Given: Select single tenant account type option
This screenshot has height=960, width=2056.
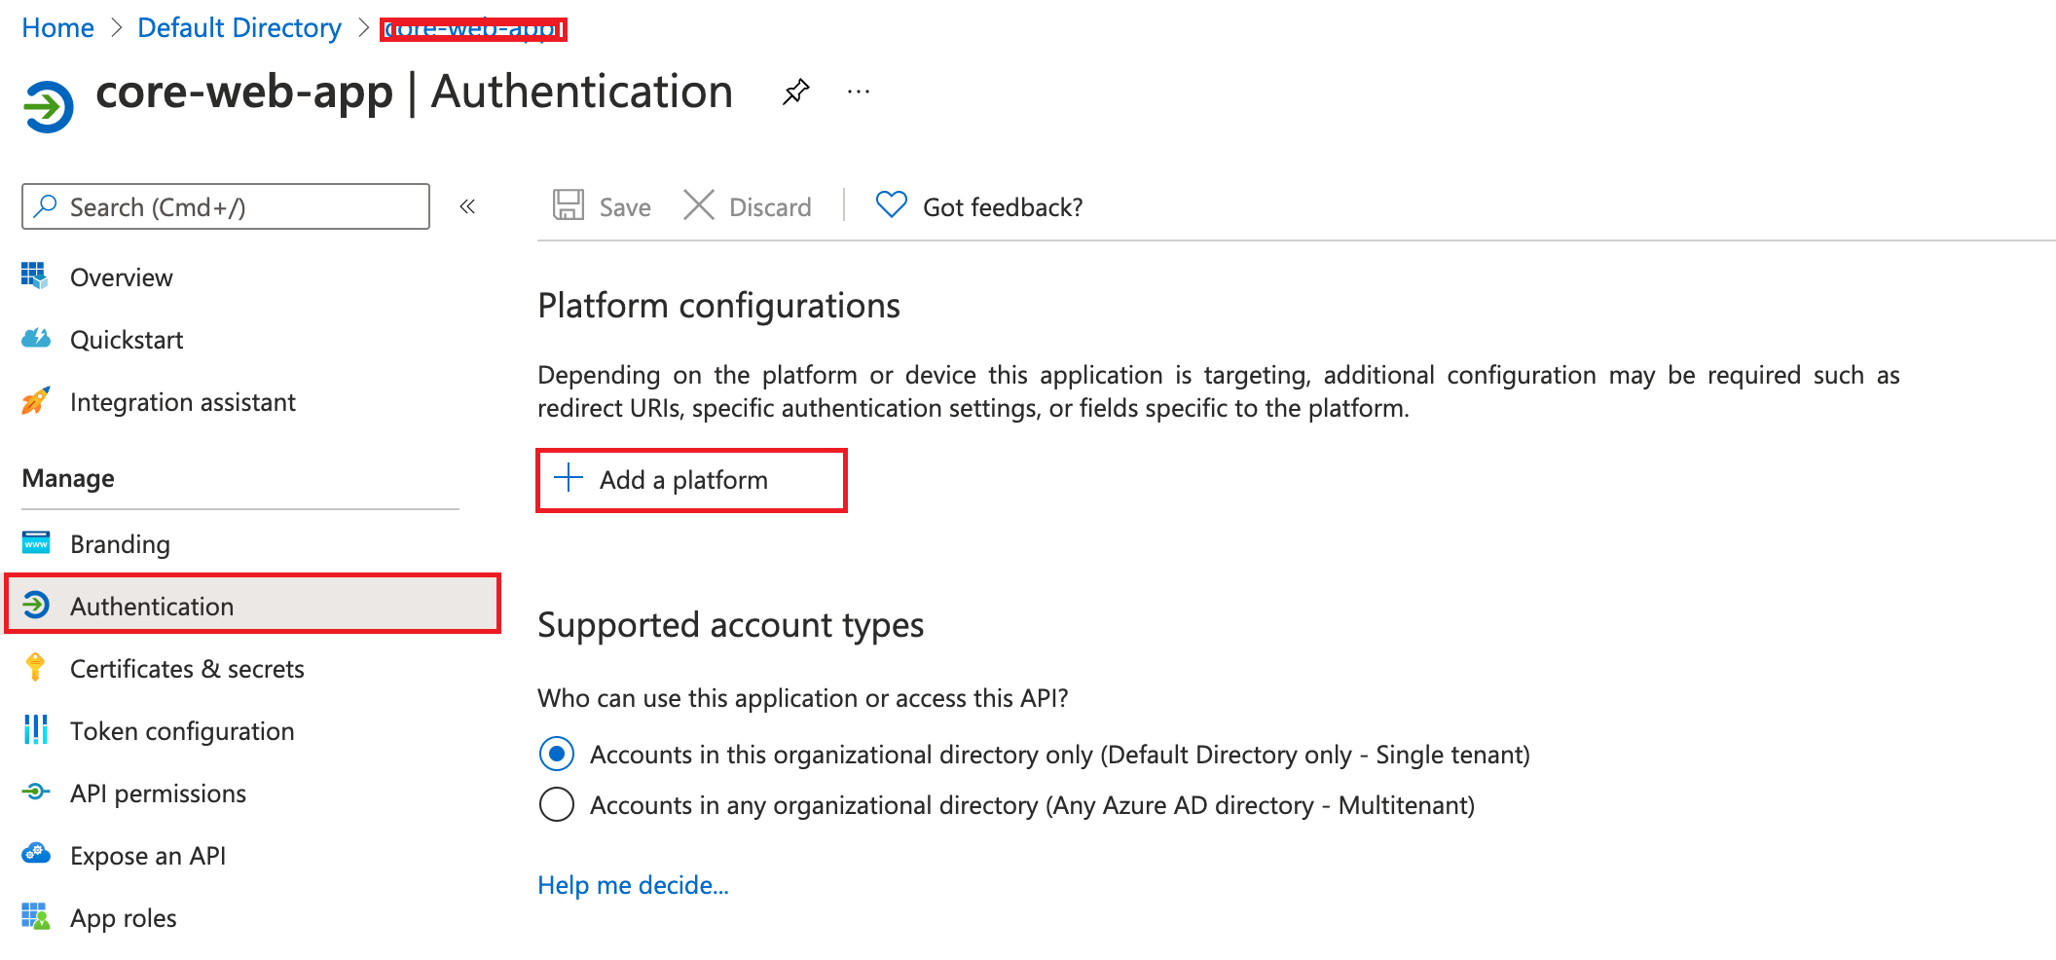Looking at the screenshot, I should tap(556, 754).
